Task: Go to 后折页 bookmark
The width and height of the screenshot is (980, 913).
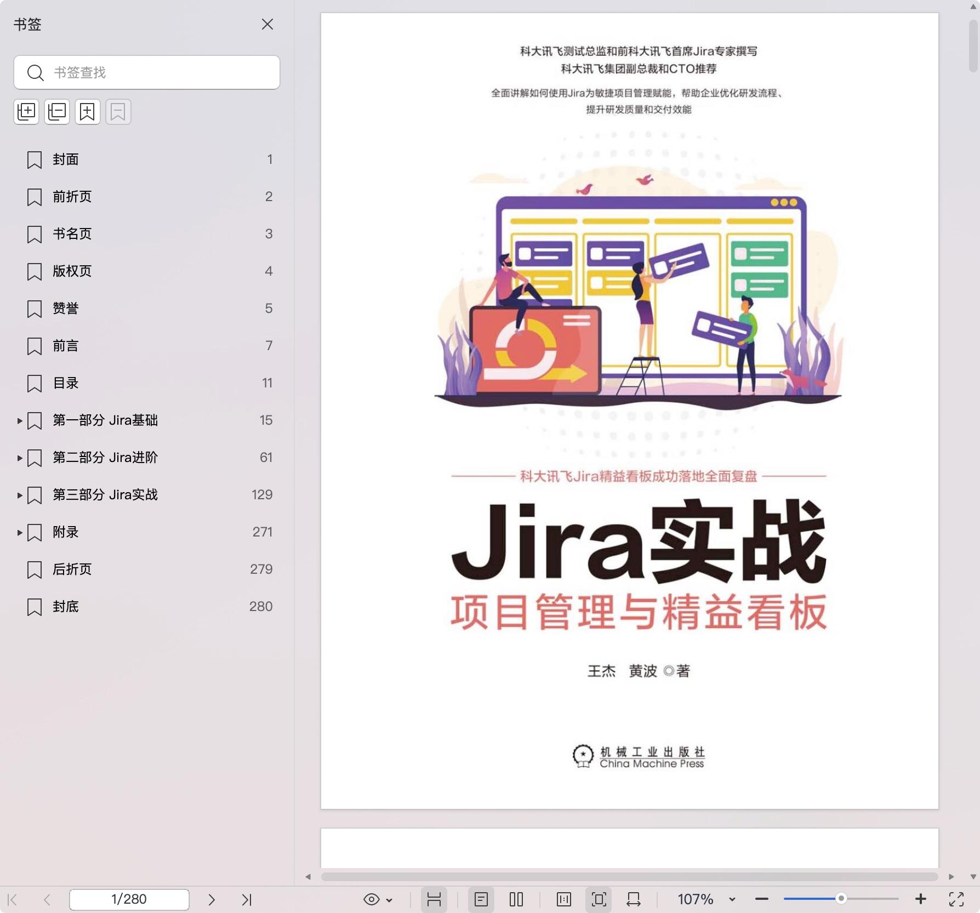Action: 72,569
